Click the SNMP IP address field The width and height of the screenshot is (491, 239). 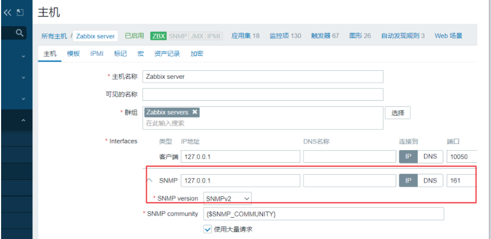click(x=241, y=180)
